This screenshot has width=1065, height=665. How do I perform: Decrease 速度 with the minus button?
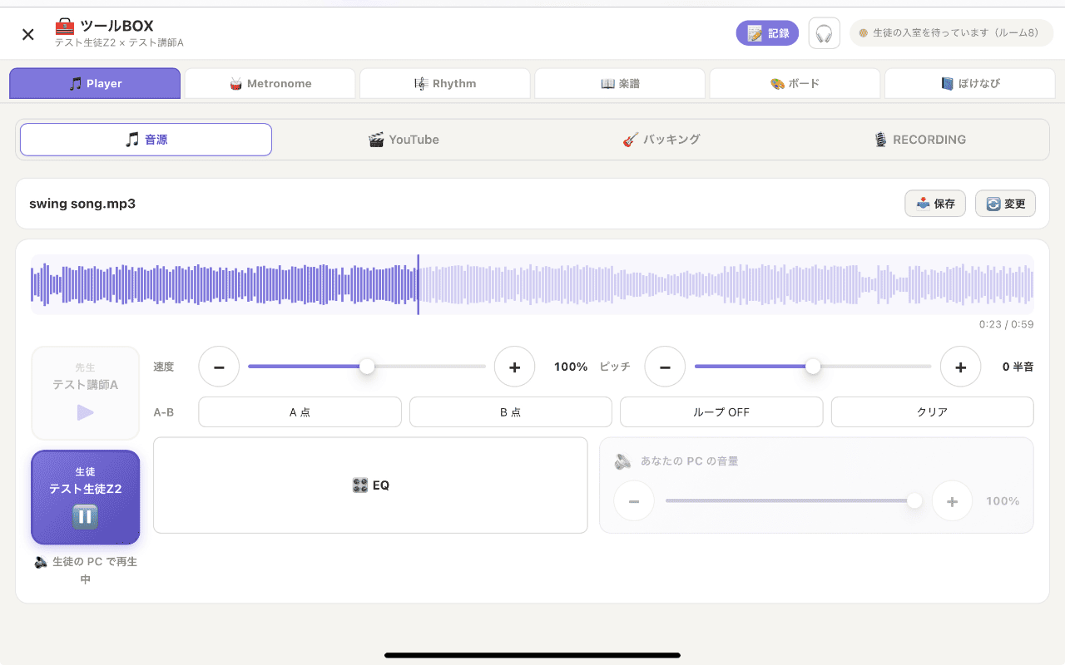coord(219,367)
